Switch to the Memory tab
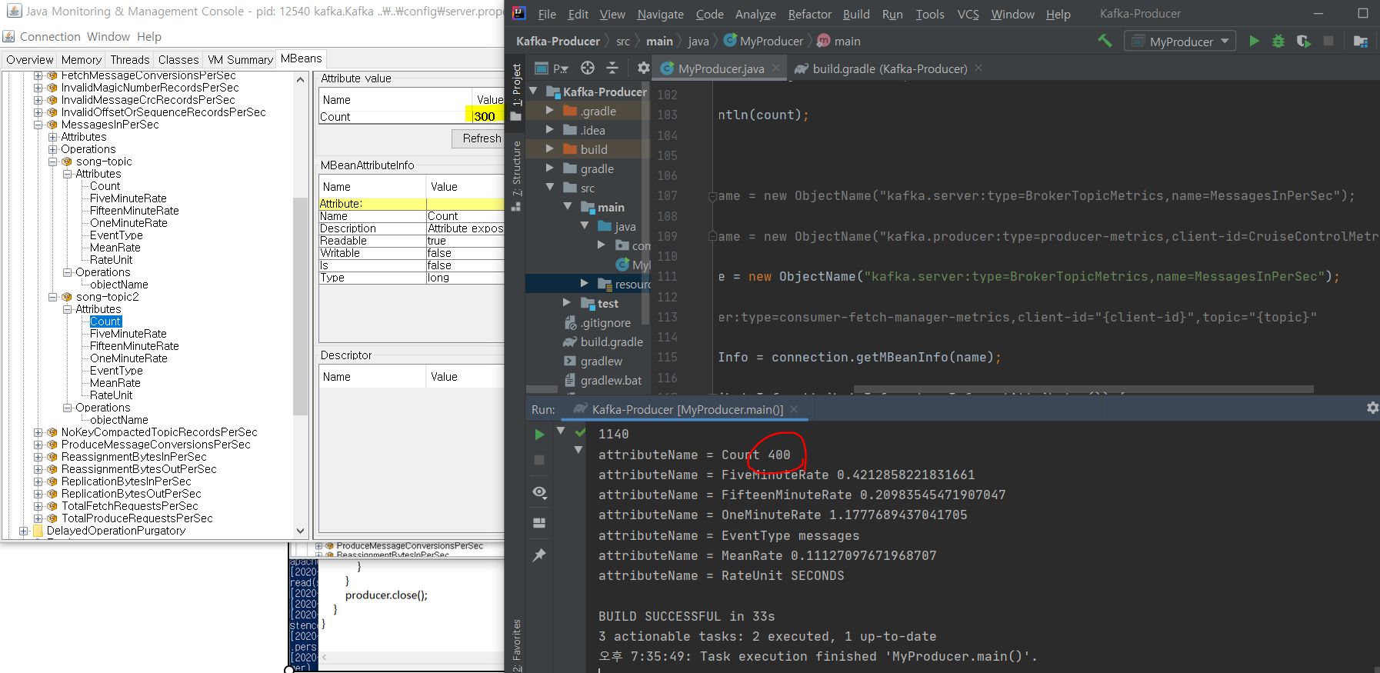Viewport: 1380px width, 673px height. [81, 59]
